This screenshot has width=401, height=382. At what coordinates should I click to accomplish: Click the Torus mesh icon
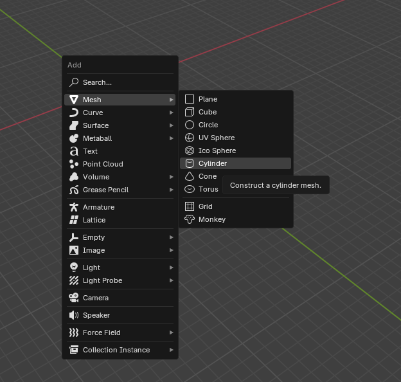point(190,189)
